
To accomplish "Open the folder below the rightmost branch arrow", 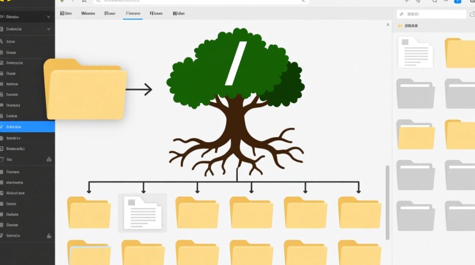I will point(359,213).
